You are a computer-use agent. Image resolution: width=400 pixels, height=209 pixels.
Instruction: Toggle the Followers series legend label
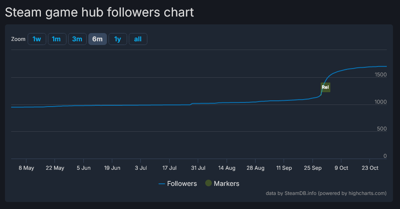[x=182, y=183]
